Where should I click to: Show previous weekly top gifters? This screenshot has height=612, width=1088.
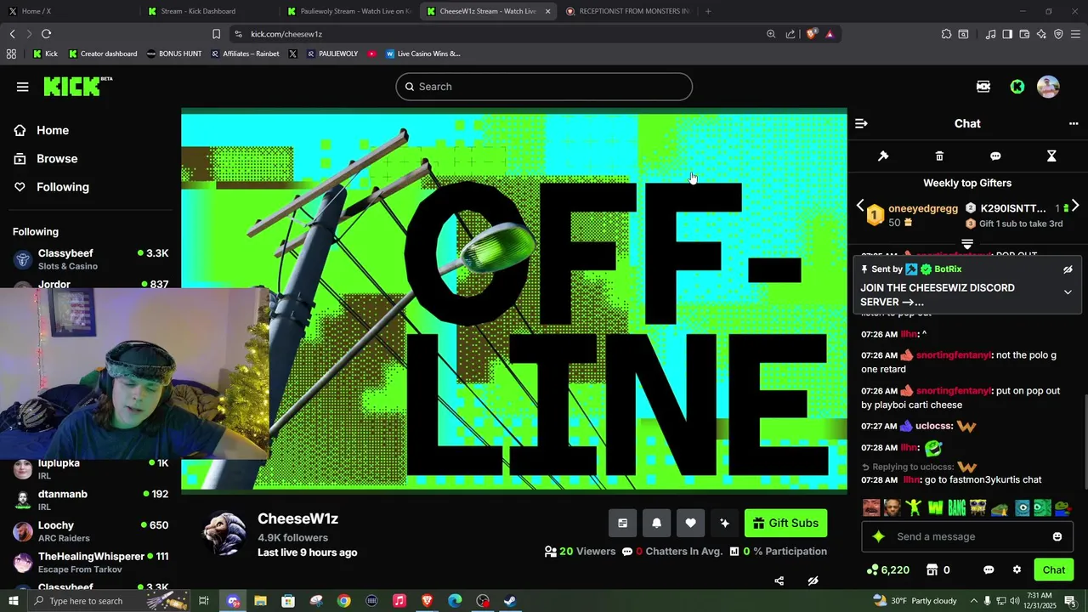click(860, 207)
